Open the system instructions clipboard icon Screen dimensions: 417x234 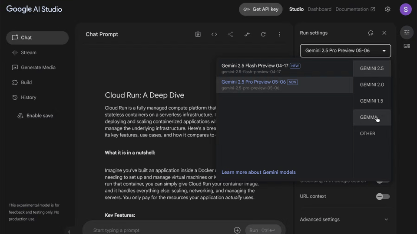point(198,34)
